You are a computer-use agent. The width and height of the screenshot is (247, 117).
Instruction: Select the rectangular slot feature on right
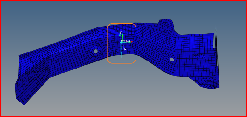point(198,56)
